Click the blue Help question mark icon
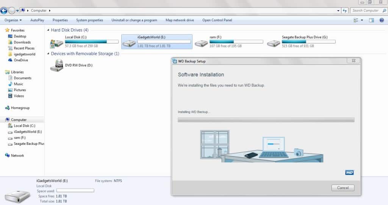This screenshot has height=205, width=388. click(x=382, y=20)
